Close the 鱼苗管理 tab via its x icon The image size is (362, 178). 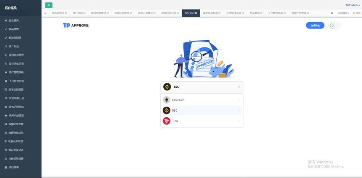262,13
